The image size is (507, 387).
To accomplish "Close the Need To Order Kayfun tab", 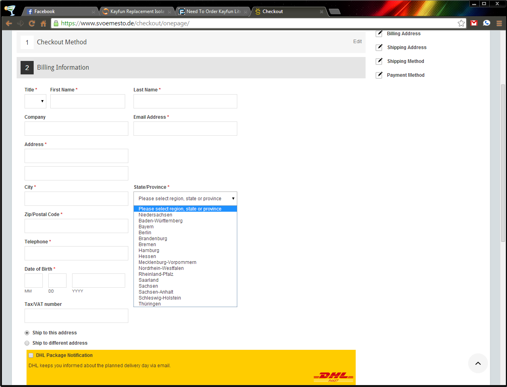I will click(246, 12).
